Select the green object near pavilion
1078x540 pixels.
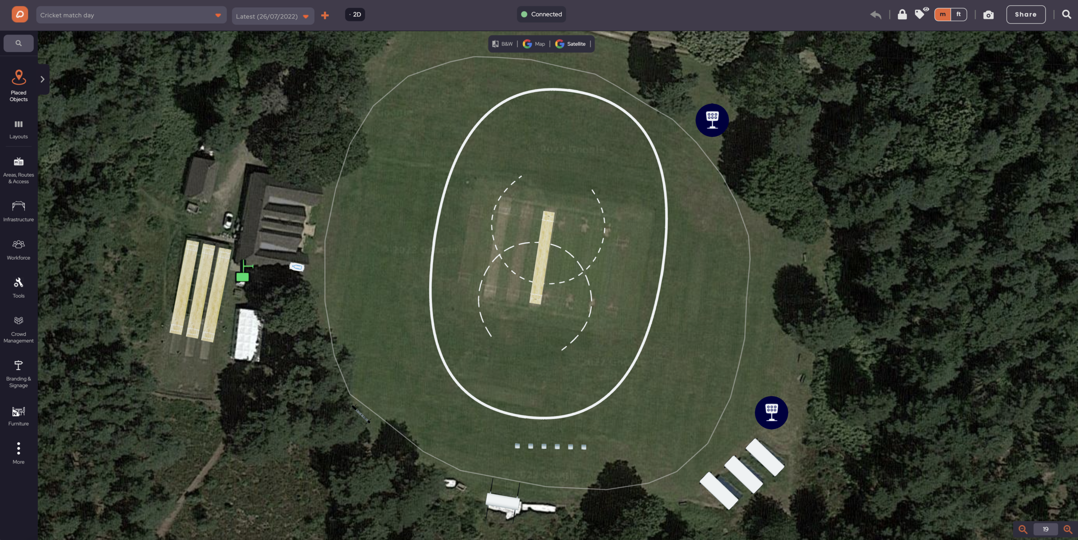(x=243, y=277)
